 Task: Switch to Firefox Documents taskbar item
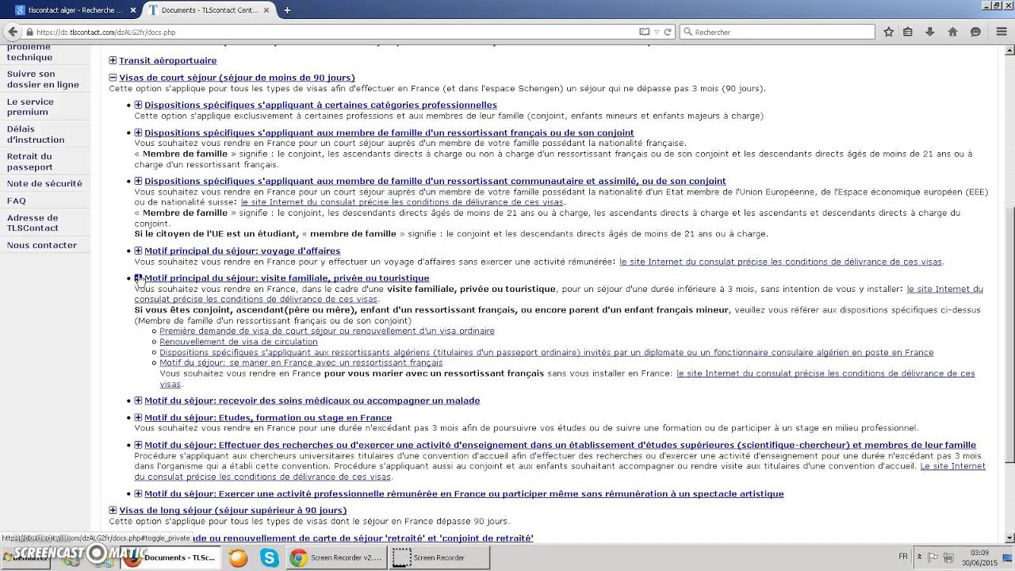(x=170, y=558)
